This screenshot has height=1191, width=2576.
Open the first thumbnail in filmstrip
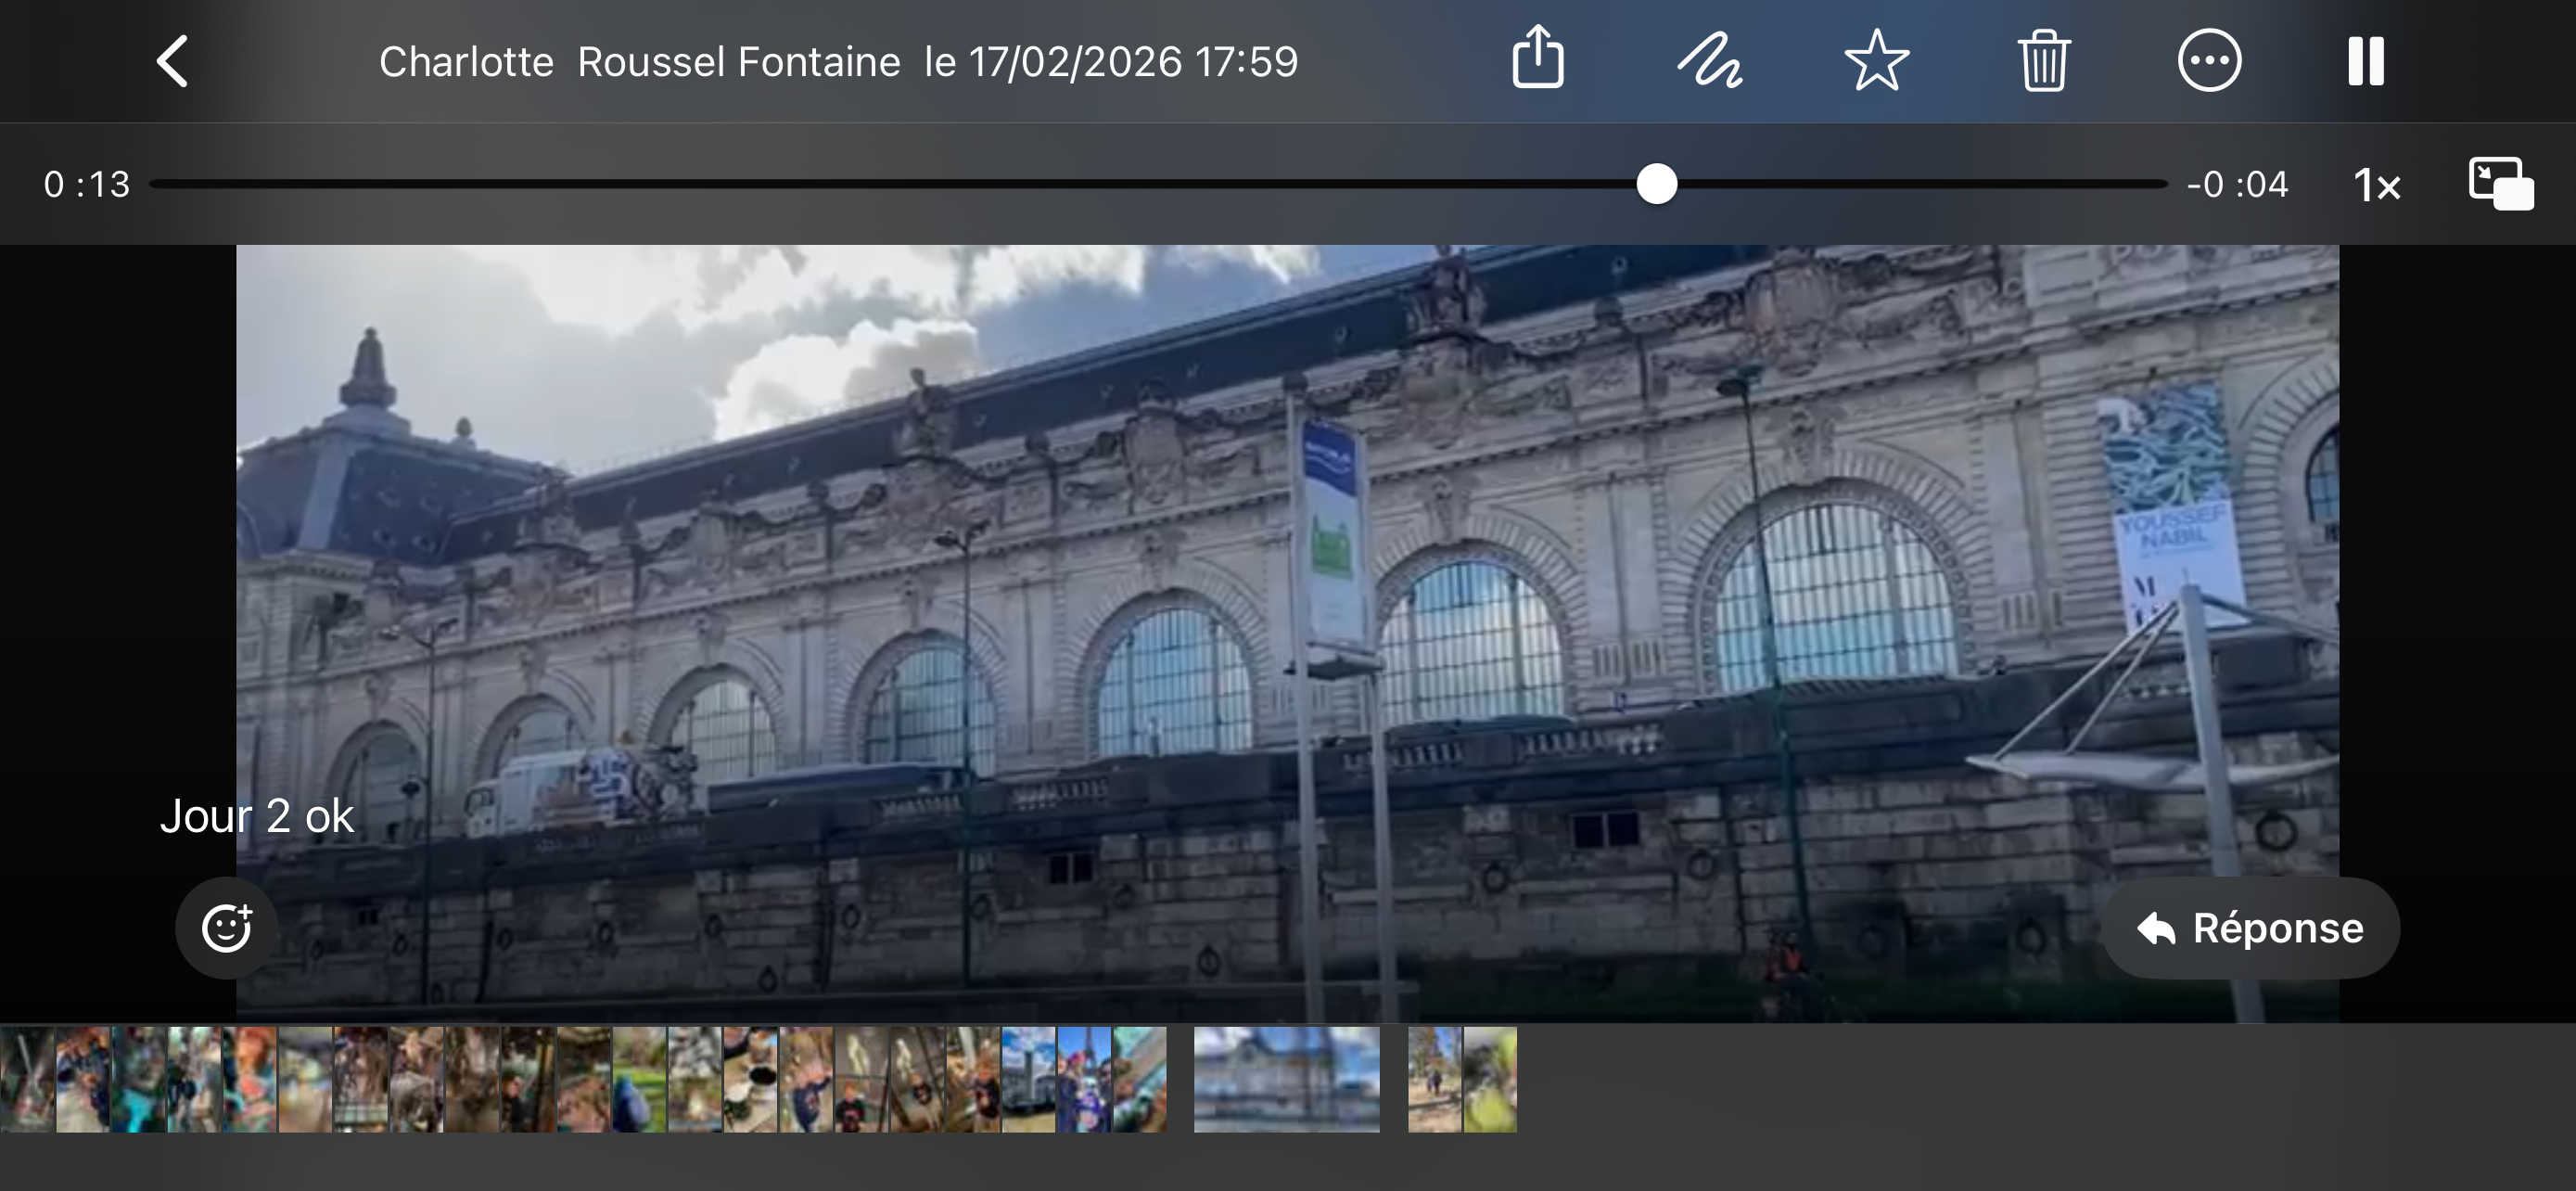pos(27,1079)
